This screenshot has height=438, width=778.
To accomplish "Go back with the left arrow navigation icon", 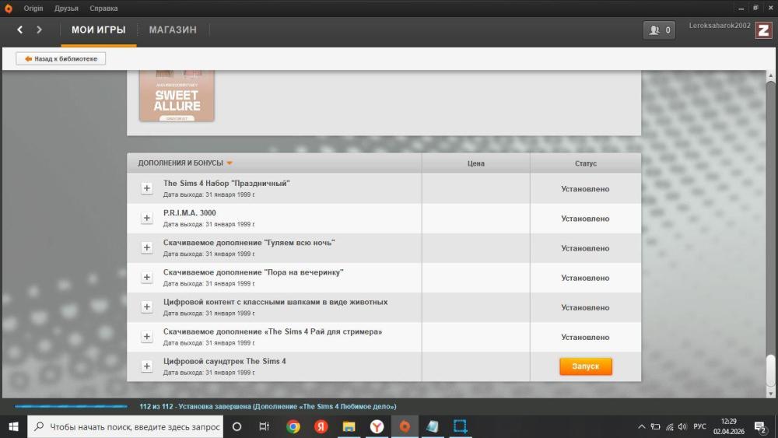I will click(20, 30).
